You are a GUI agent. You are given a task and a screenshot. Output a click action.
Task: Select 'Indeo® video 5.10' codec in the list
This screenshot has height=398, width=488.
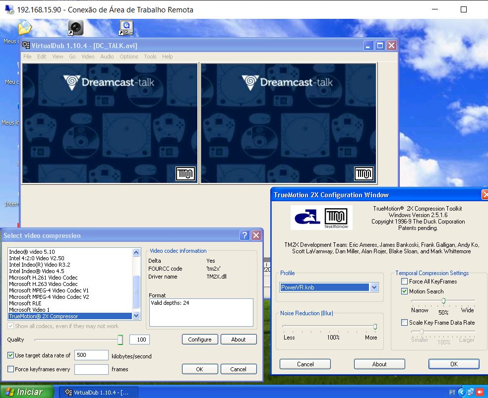click(x=70, y=252)
